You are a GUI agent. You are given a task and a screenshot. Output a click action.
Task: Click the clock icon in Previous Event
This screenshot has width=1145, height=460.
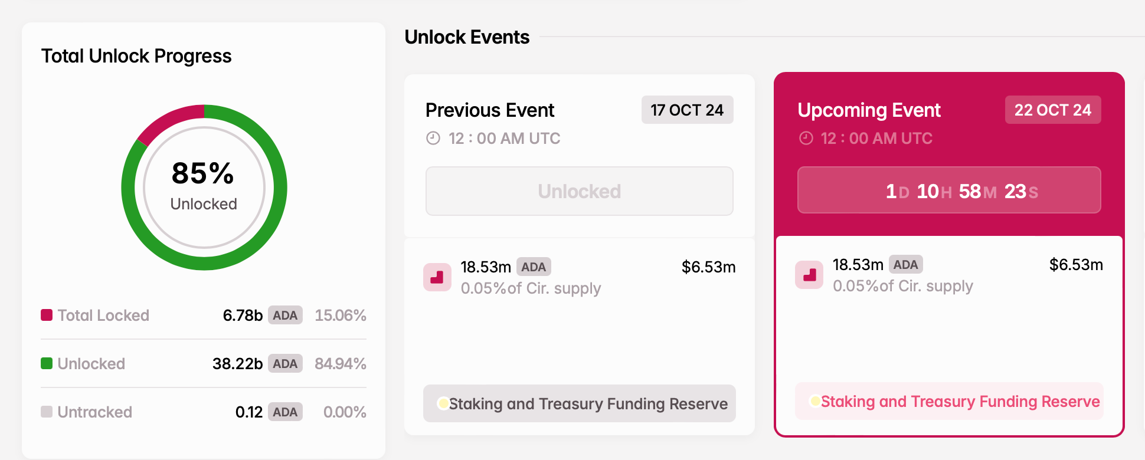tap(433, 138)
